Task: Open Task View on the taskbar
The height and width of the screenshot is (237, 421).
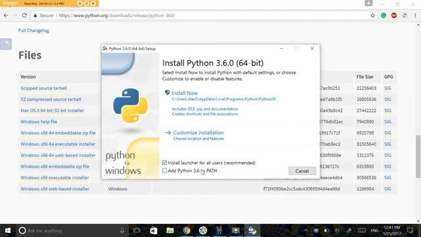Action: [137, 230]
